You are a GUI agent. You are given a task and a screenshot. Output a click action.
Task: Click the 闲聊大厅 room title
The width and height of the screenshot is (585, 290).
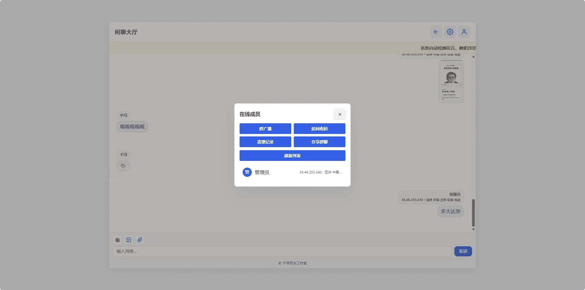tap(126, 32)
